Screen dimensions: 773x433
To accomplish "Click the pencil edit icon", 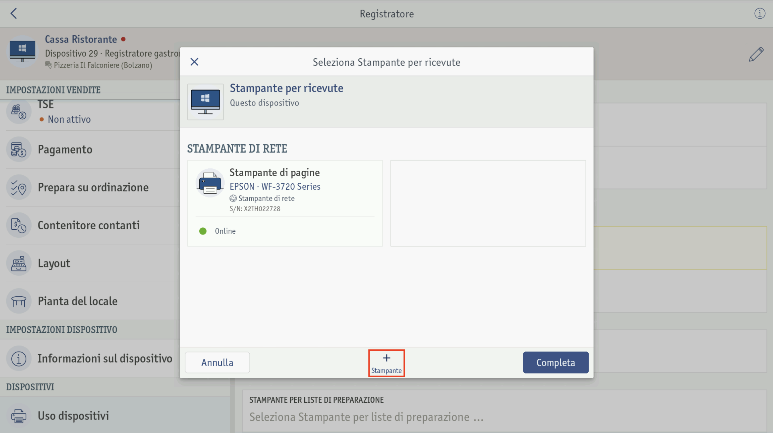I will pyautogui.click(x=756, y=54).
